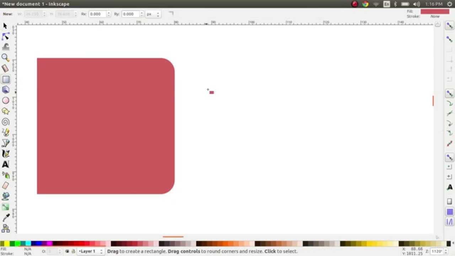455x256 pixels.
Task: Open the sound volume indicator
Action: (x=416, y=4)
